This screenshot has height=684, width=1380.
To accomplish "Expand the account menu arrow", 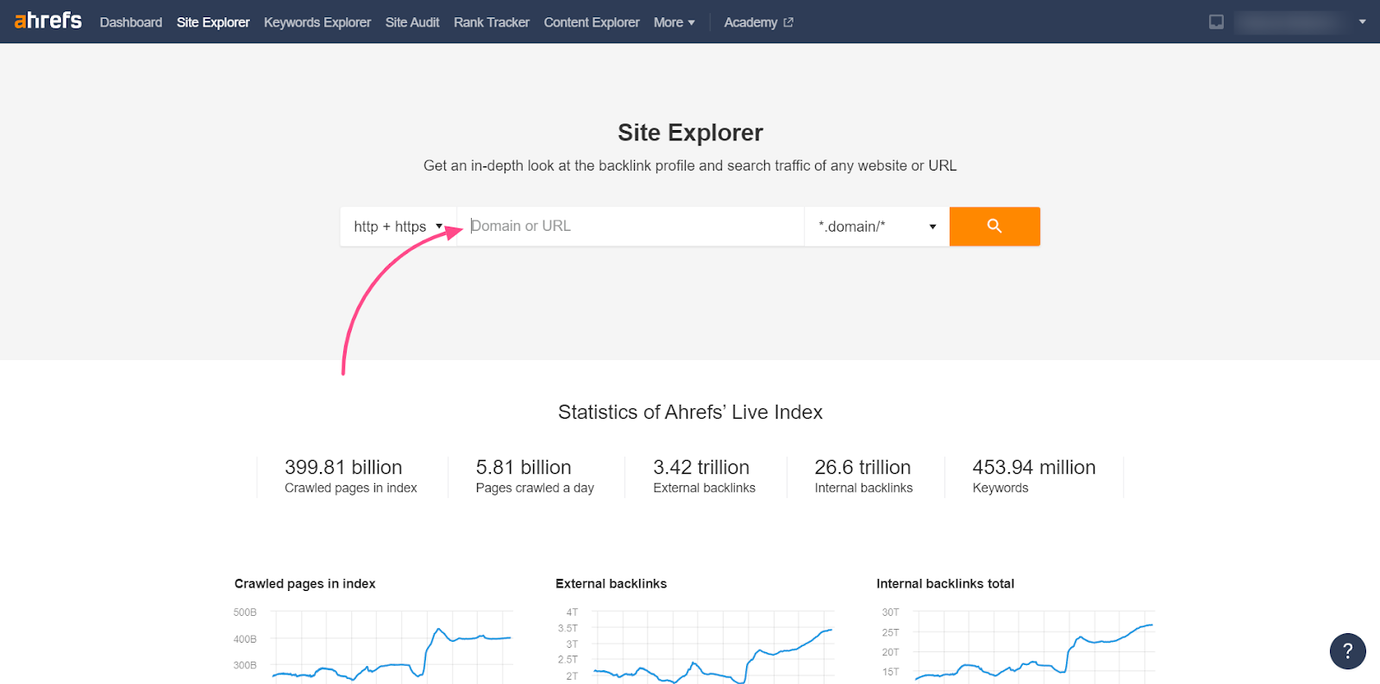I will 1363,22.
